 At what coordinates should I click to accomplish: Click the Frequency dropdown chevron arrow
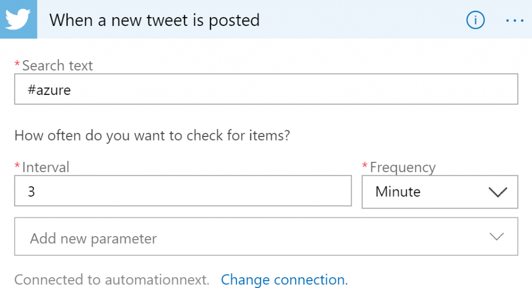pyautogui.click(x=497, y=192)
